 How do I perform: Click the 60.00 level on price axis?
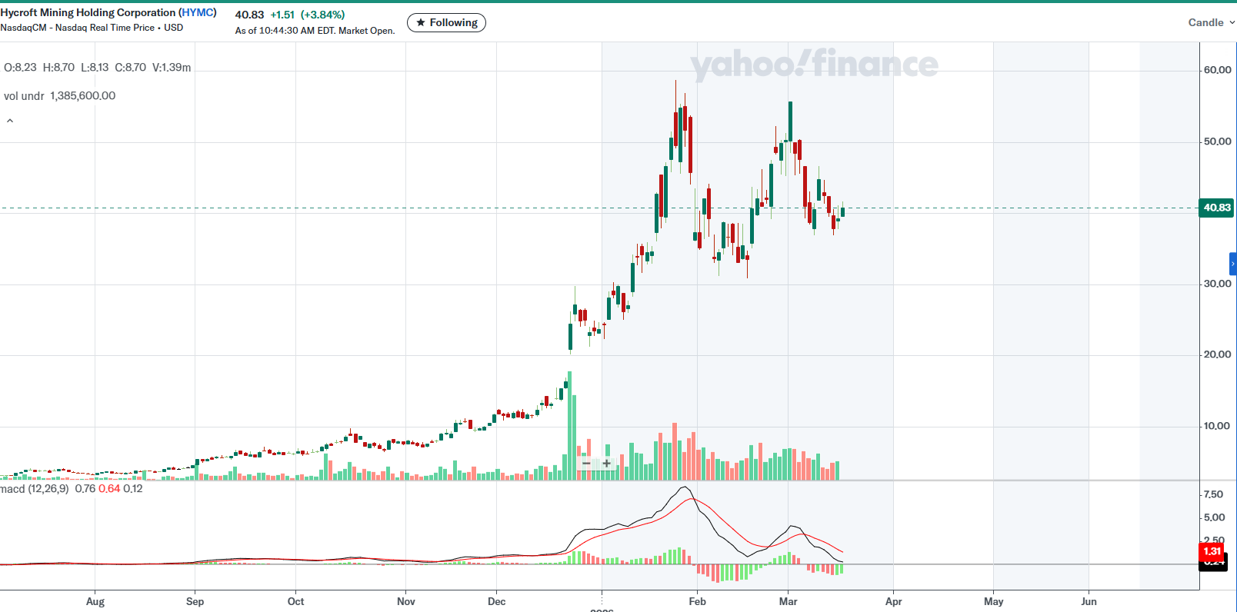pos(1217,70)
